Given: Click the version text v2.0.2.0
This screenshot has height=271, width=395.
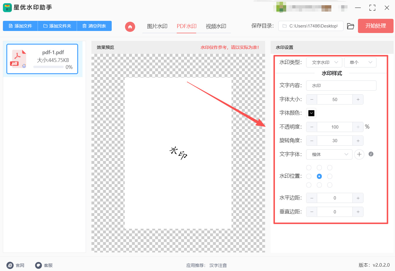Looking at the screenshot, I should 381,265.
